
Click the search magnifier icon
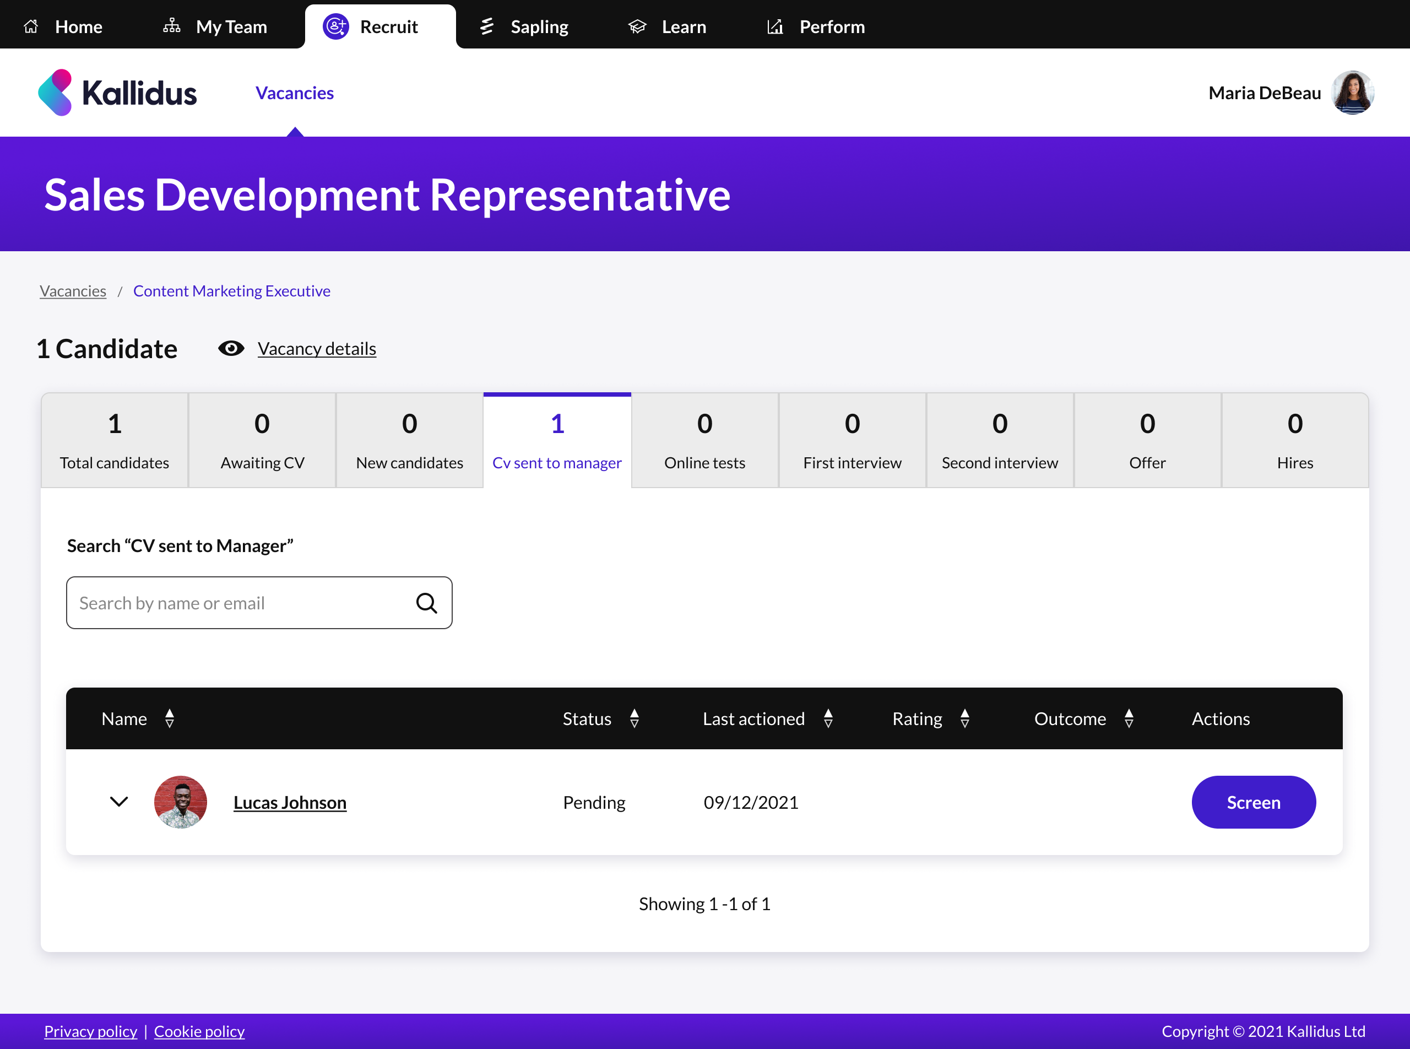(427, 603)
